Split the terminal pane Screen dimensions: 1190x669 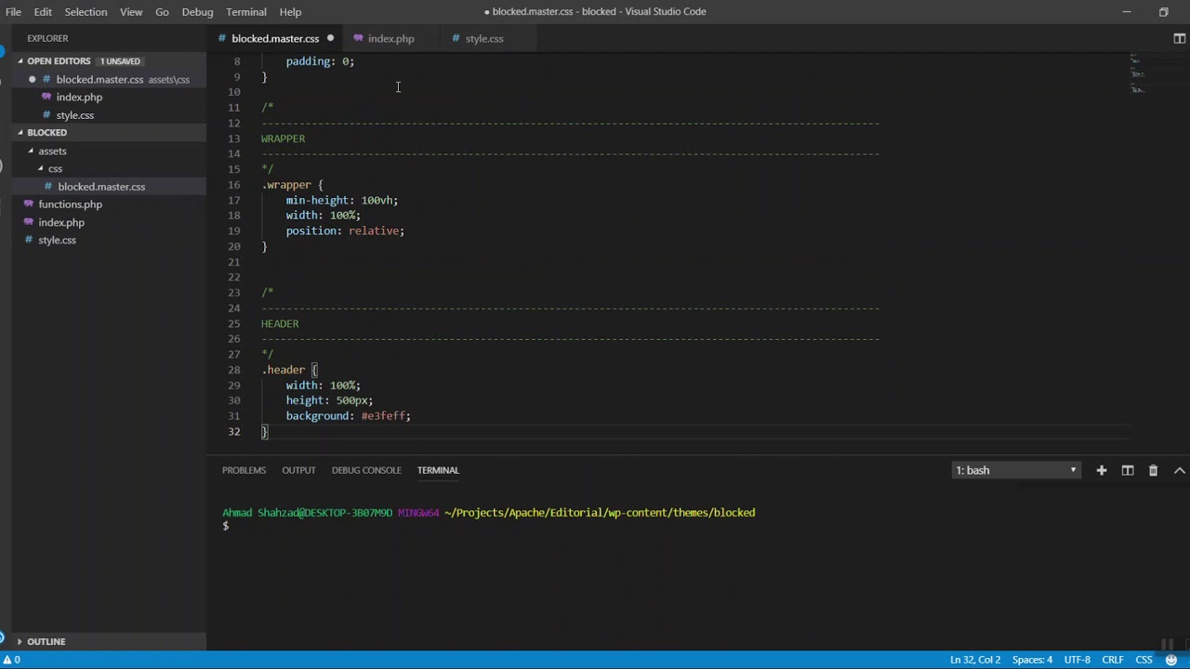pos(1128,470)
